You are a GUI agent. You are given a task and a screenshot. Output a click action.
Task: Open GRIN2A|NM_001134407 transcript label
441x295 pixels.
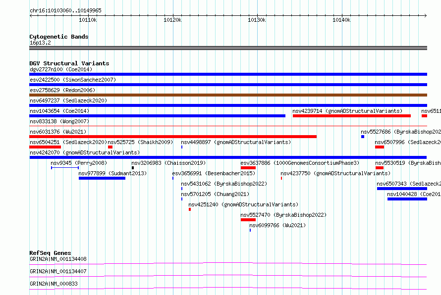pos(58,271)
